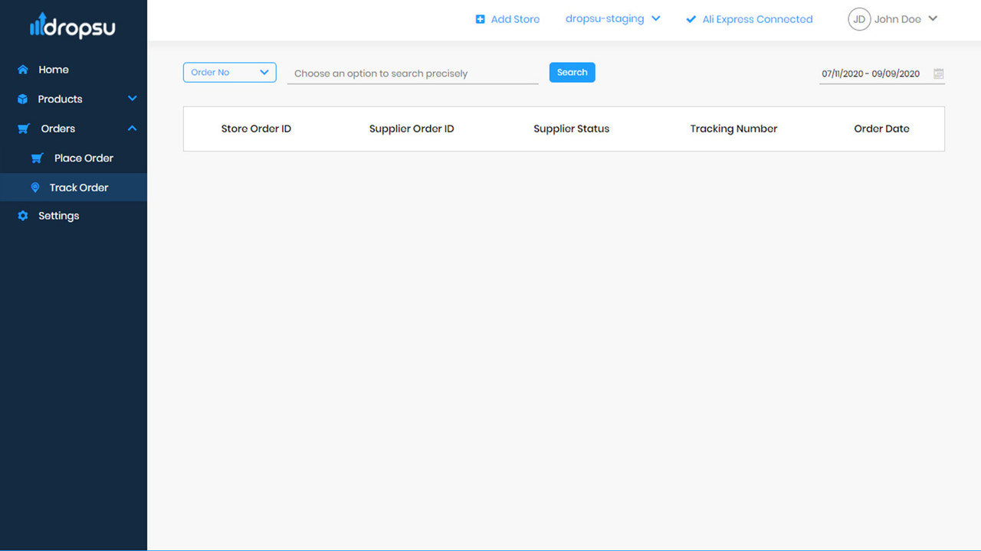The height and width of the screenshot is (551, 981).
Task: Click the JD avatar circle
Action: click(858, 18)
